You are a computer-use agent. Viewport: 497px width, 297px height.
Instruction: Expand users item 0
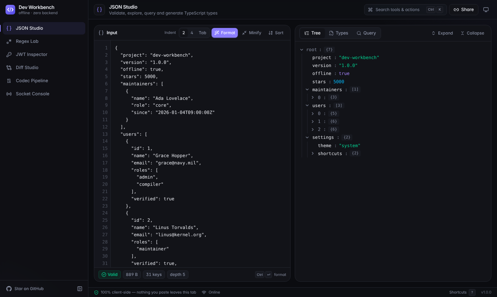click(313, 114)
